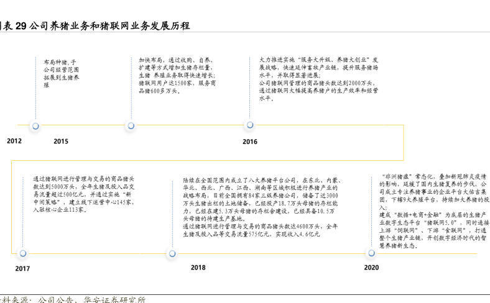Select the 2016 year label
Viewport: 490px width, 303px height.
250,142
